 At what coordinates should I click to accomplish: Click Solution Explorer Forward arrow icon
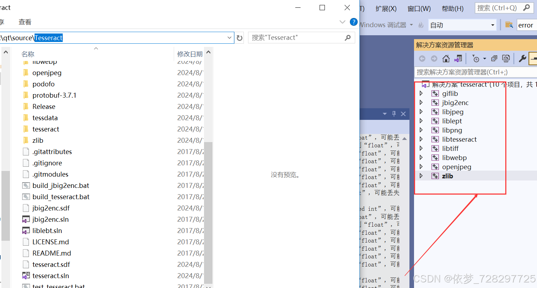pyautogui.click(x=434, y=59)
